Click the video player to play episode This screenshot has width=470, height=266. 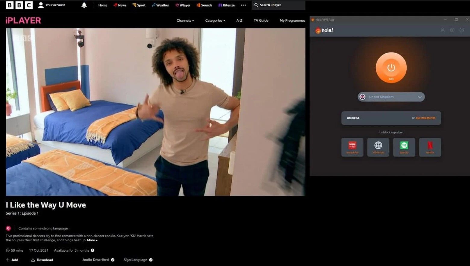coord(155,112)
